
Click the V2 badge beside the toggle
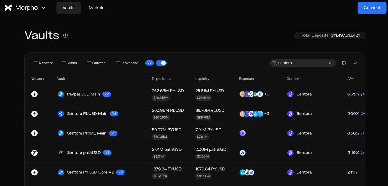(x=149, y=63)
